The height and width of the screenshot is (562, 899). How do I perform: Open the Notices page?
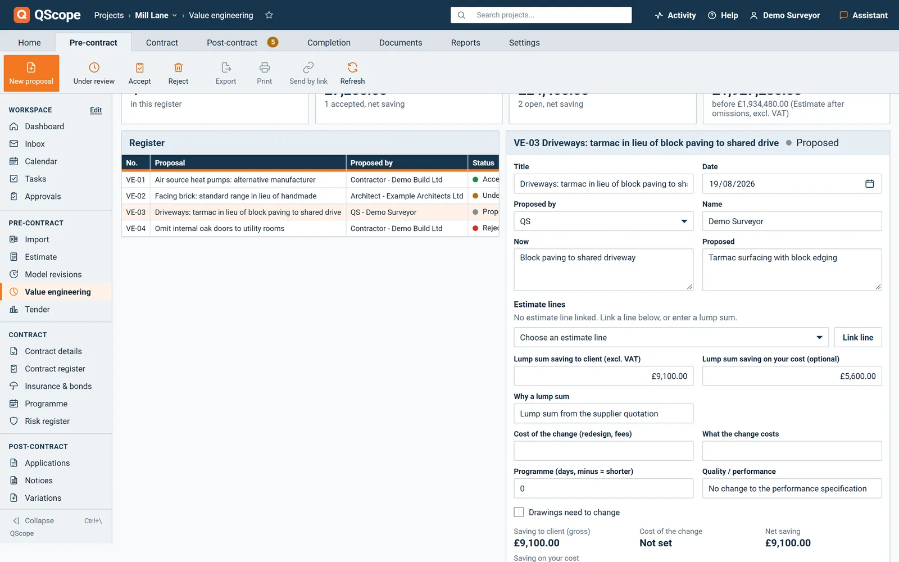(56, 481)
